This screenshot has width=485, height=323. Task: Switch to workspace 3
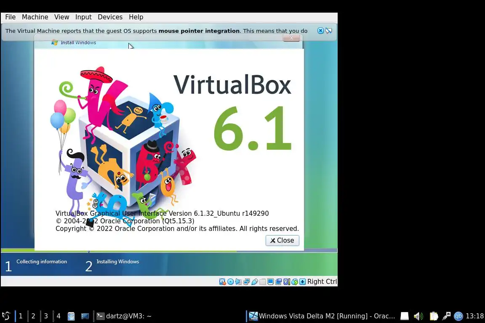click(x=46, y=316)
